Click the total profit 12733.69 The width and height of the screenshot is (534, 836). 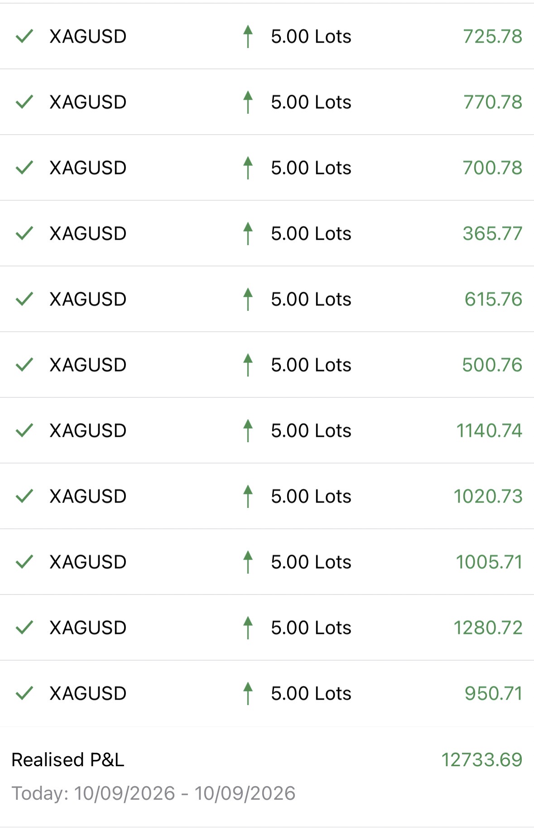[x=482, y=760]
